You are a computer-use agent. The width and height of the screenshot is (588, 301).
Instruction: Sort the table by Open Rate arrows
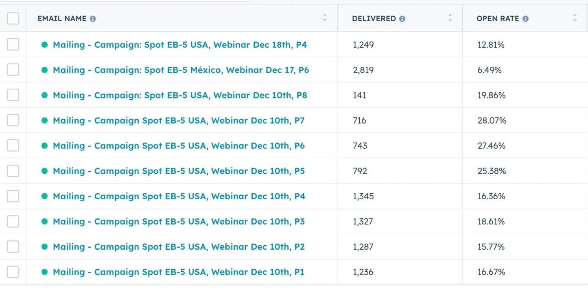pos(574,18)
